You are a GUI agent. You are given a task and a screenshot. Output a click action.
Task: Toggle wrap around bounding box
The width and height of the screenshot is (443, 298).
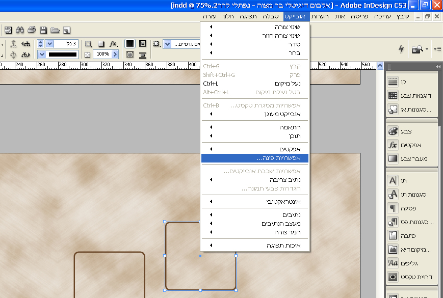click(143, 44)
